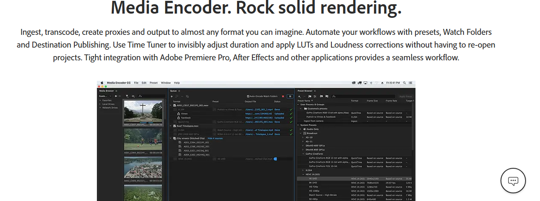Sort by Preset Name column header
The height and width of the screenshot is (201, 540).
tap(305, 101)
